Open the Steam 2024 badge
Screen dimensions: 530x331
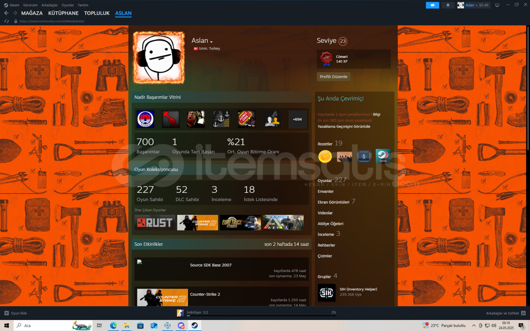pyautogui.click(x=383, y=156)
